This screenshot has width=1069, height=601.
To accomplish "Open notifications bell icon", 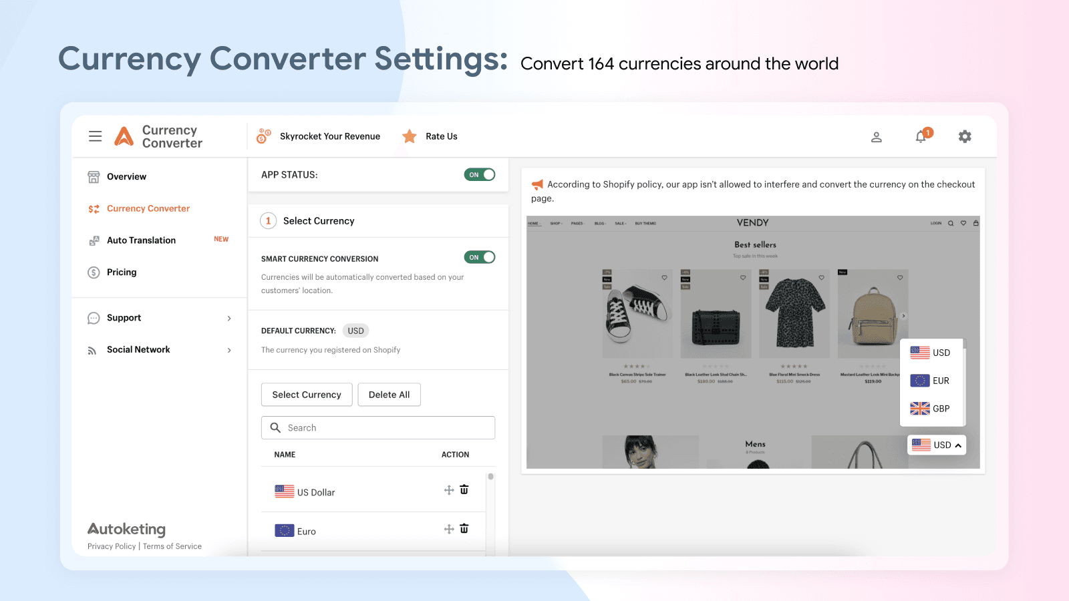I will (921, 137).
